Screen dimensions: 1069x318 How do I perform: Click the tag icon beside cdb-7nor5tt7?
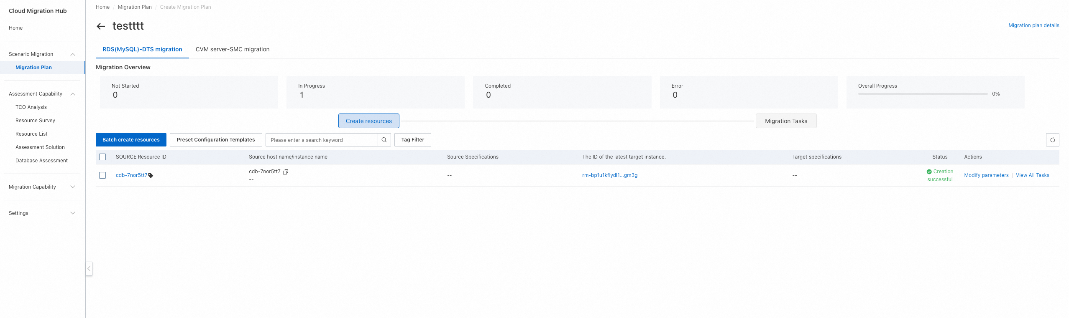pyautogui.click(x=151, y=176)
